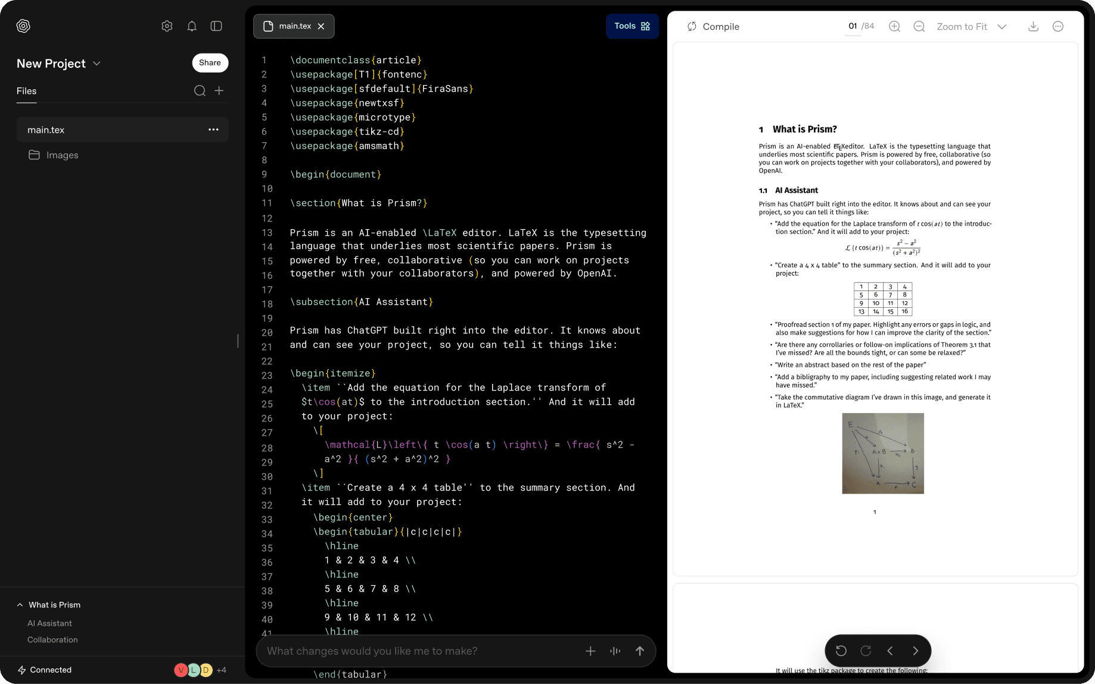Toggle the sidebar panel icon
The width and height of the screenshot is (1095, 684).
coord(216,26)
